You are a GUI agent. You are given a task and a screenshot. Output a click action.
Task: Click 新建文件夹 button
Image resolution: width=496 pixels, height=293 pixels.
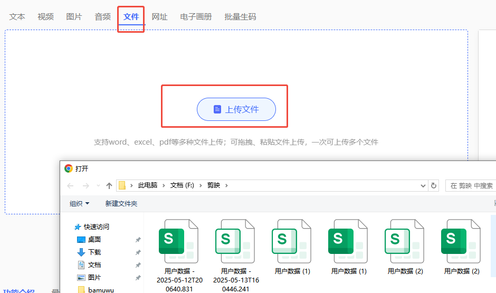coord(121,203)
